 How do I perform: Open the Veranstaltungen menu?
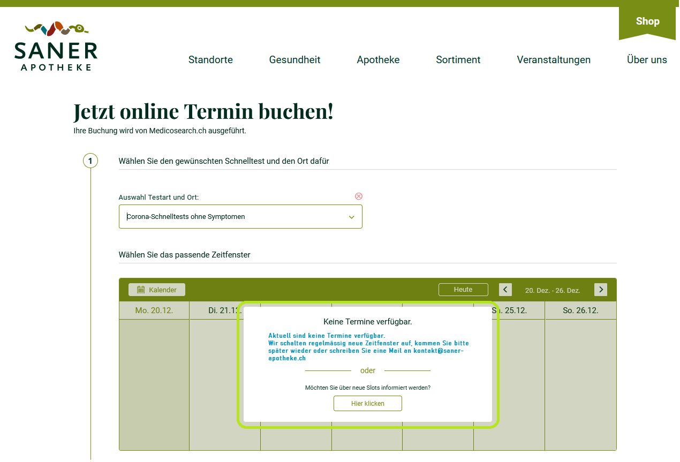[554, 60]
